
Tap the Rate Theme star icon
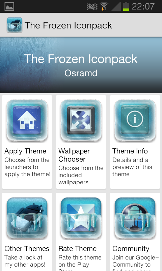pyautogui.click(x=81, y=218)
